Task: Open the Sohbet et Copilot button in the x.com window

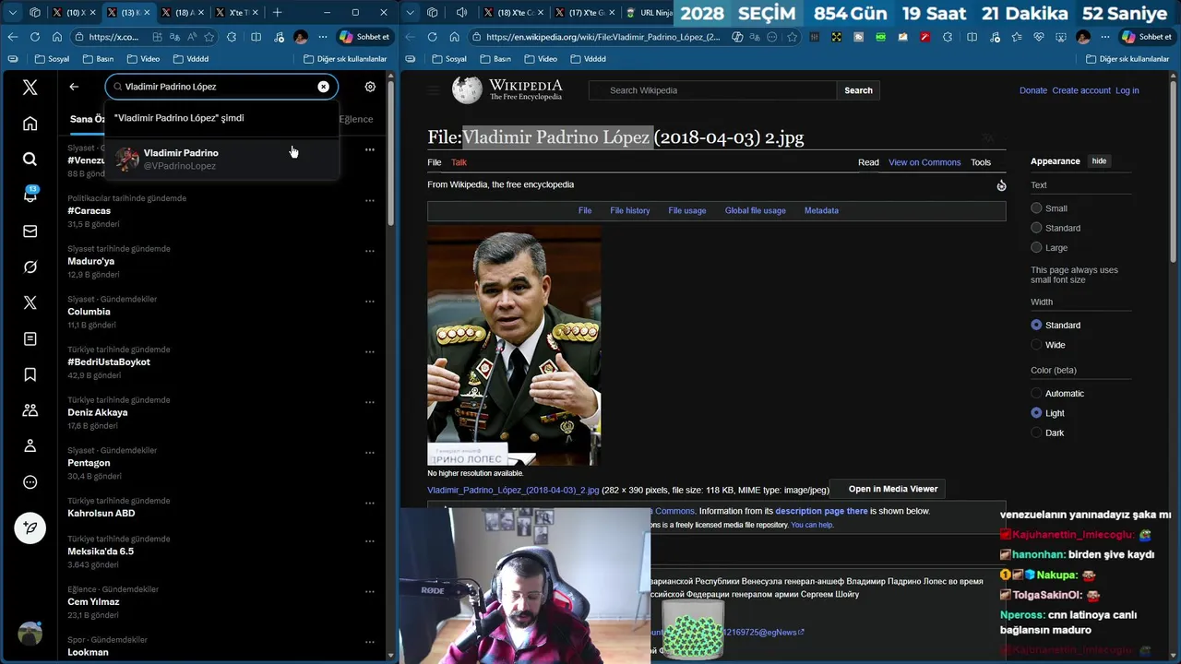Action: tap(364, 37)
